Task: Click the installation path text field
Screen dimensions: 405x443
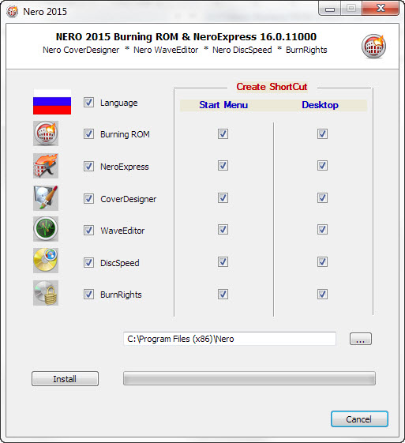Action: pyautogui.click(x=230, y=339)
